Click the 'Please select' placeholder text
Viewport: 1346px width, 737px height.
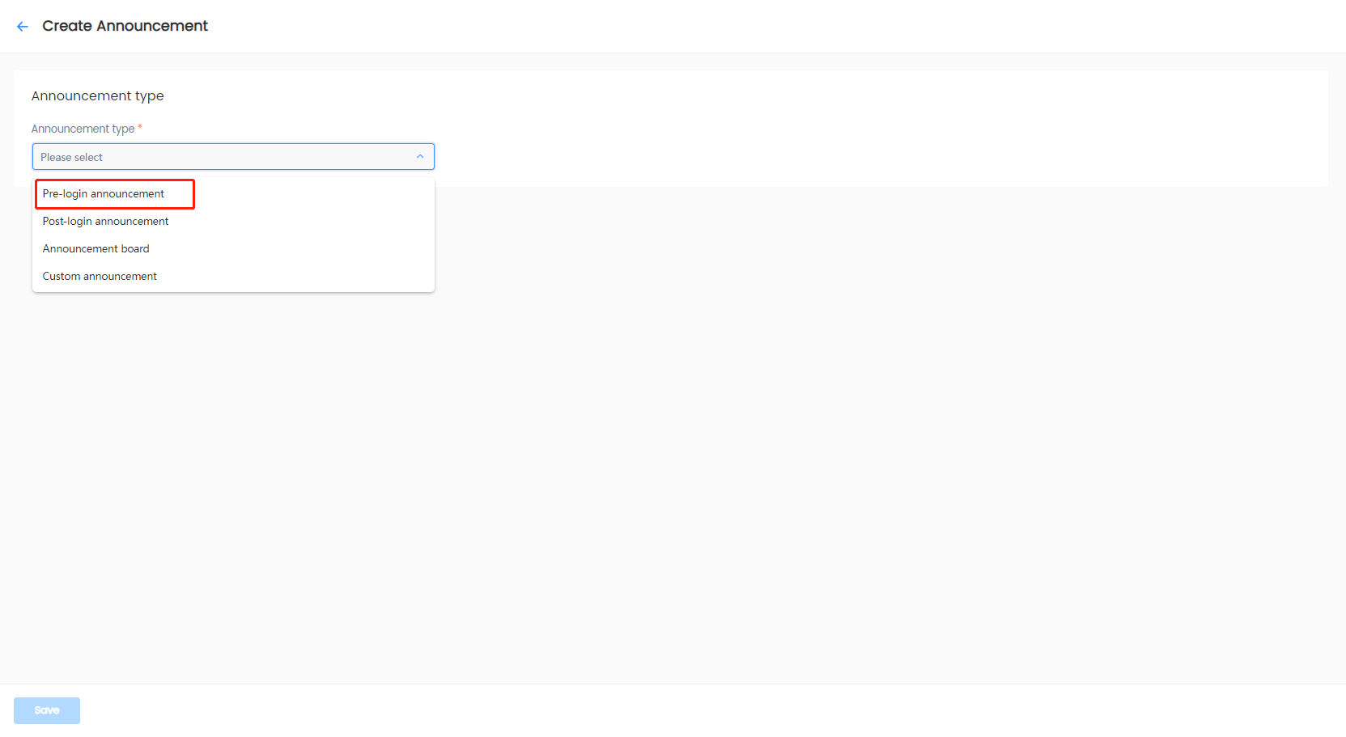tap(72, 158)
